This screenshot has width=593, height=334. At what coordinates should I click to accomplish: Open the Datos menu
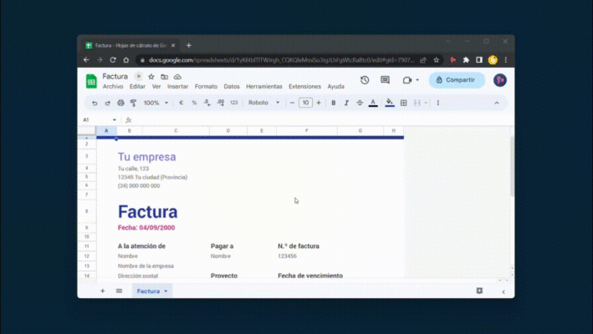232,87
